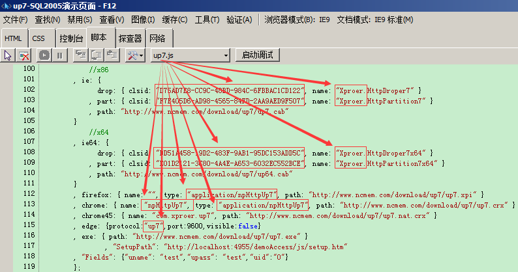Viewport: 518px width, 272px height.
Task: Click the break all pause icon
Action: pos(59,55)
